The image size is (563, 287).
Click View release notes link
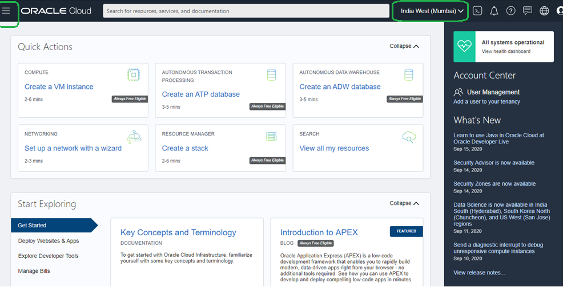[479, 273]
